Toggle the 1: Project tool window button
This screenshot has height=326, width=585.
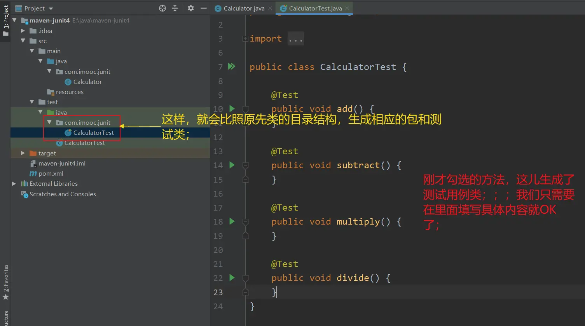click(5, 21)
